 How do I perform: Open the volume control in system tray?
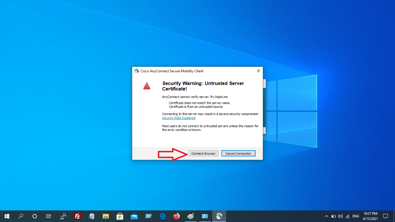[x=340, y=216]
